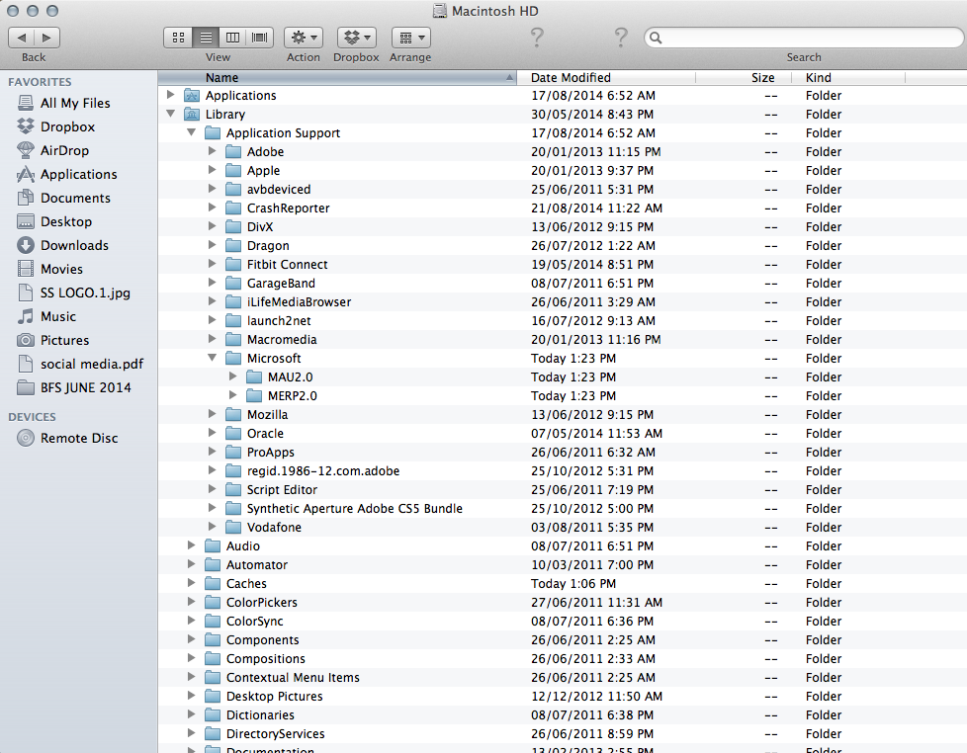Viewport: 967px width, 753px height.
Task: Go back with the left arrow
Action: [22, 38]
